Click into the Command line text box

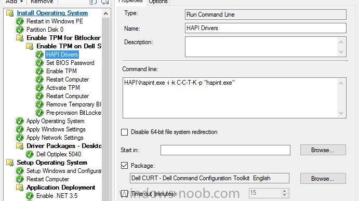coord(230,98)
